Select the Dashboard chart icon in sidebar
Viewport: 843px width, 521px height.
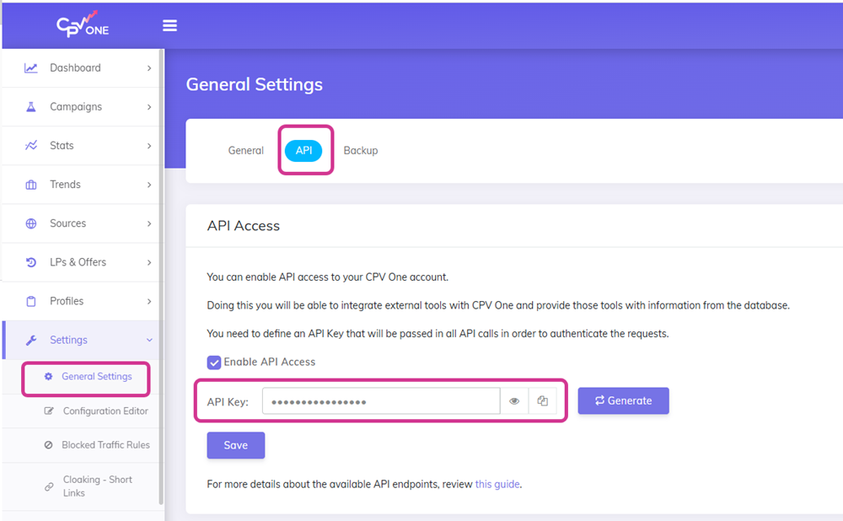[33, 67]
